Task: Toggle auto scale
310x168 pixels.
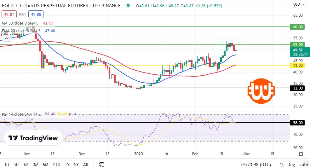Action: [303, 164]
